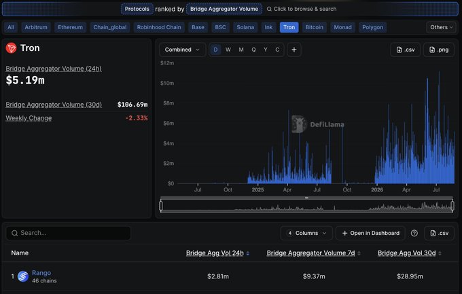This screenshot has width=462, height=294.
Task: Download chart data with the .csv button
Action: 406,50
